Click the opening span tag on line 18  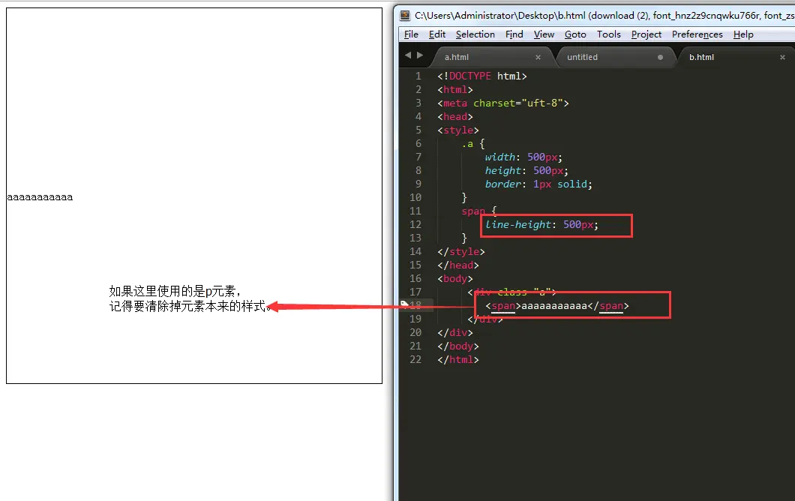coord(503,306)
